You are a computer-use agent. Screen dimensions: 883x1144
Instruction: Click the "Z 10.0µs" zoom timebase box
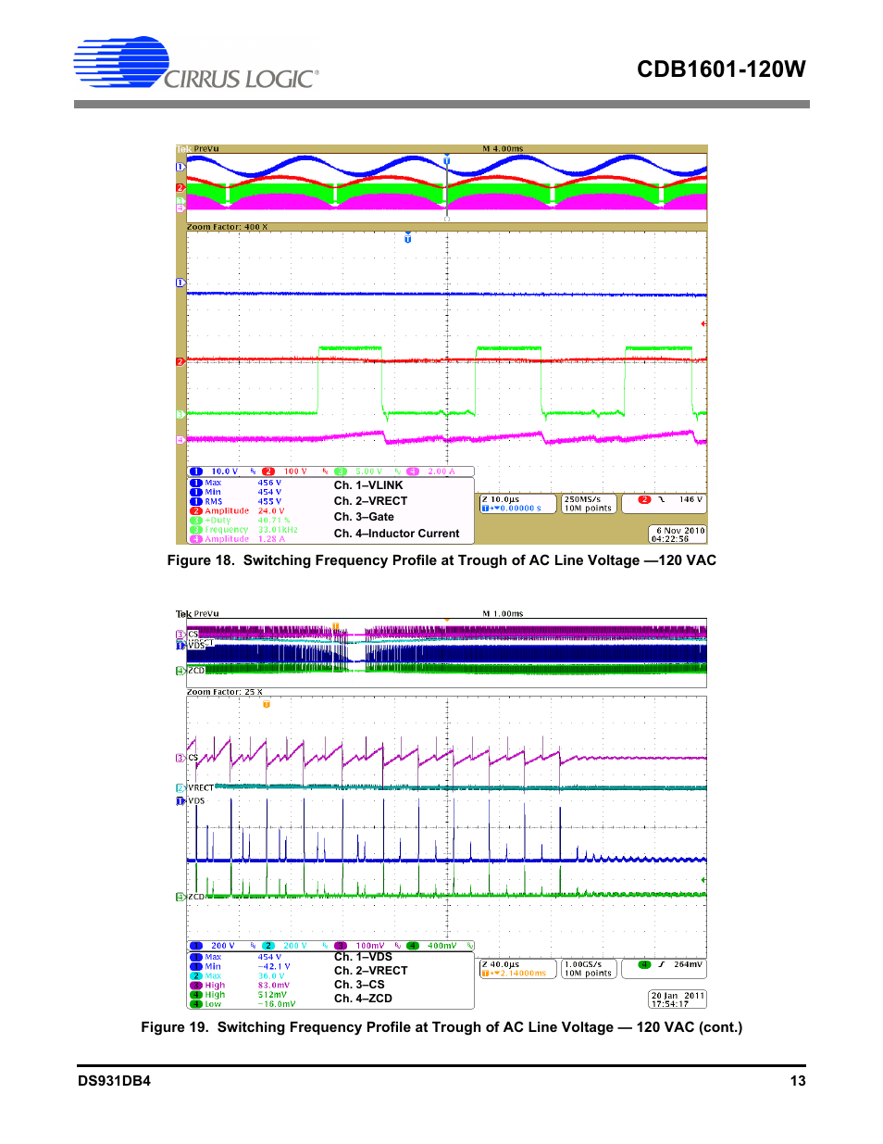click(517, 504)
